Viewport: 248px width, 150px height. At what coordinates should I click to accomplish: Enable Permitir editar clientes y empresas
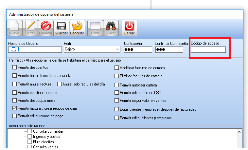[116, 118]
